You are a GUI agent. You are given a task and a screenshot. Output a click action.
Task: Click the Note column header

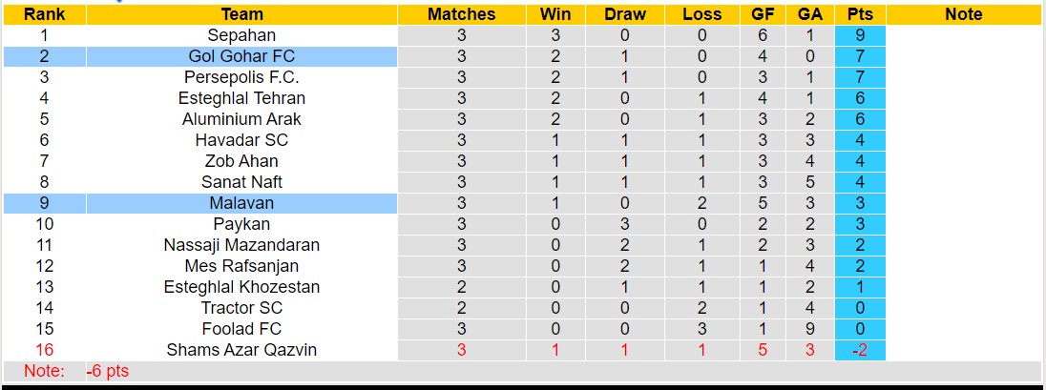click(x=964, y=14)
